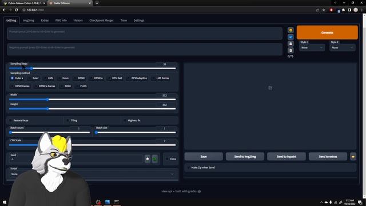Enable the Restore faces checkbox
Screen dimensions: 366x206
tap(10, 121)
